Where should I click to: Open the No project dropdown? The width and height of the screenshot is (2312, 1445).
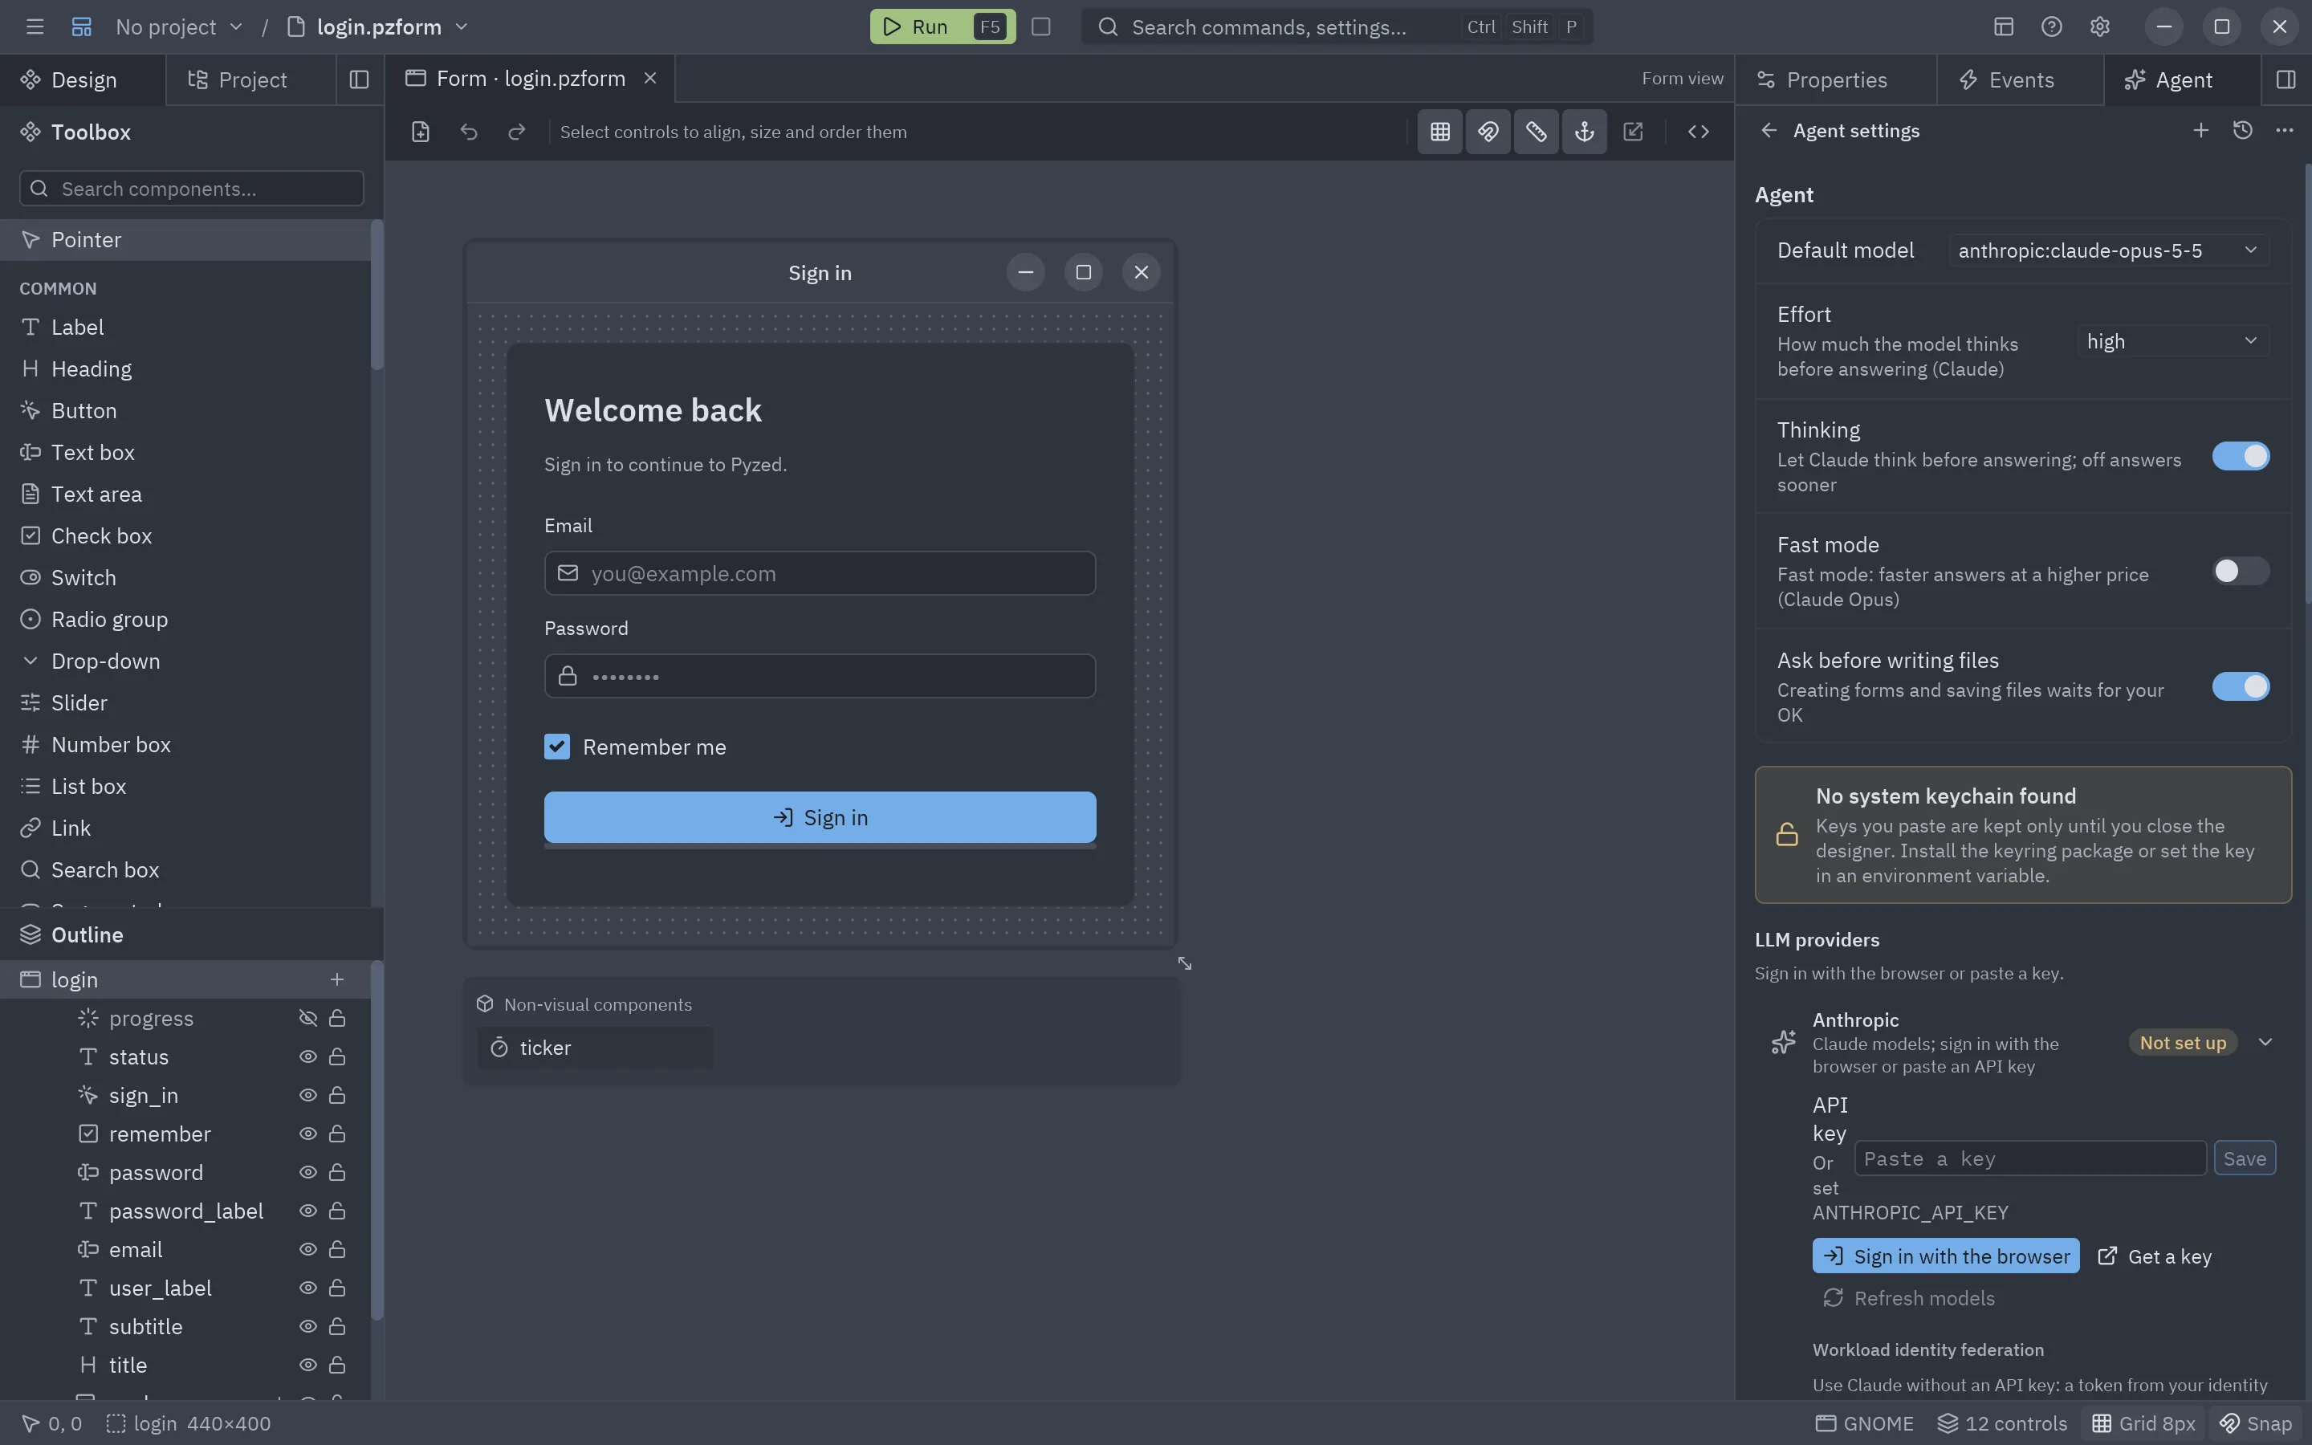click(180, 26)
